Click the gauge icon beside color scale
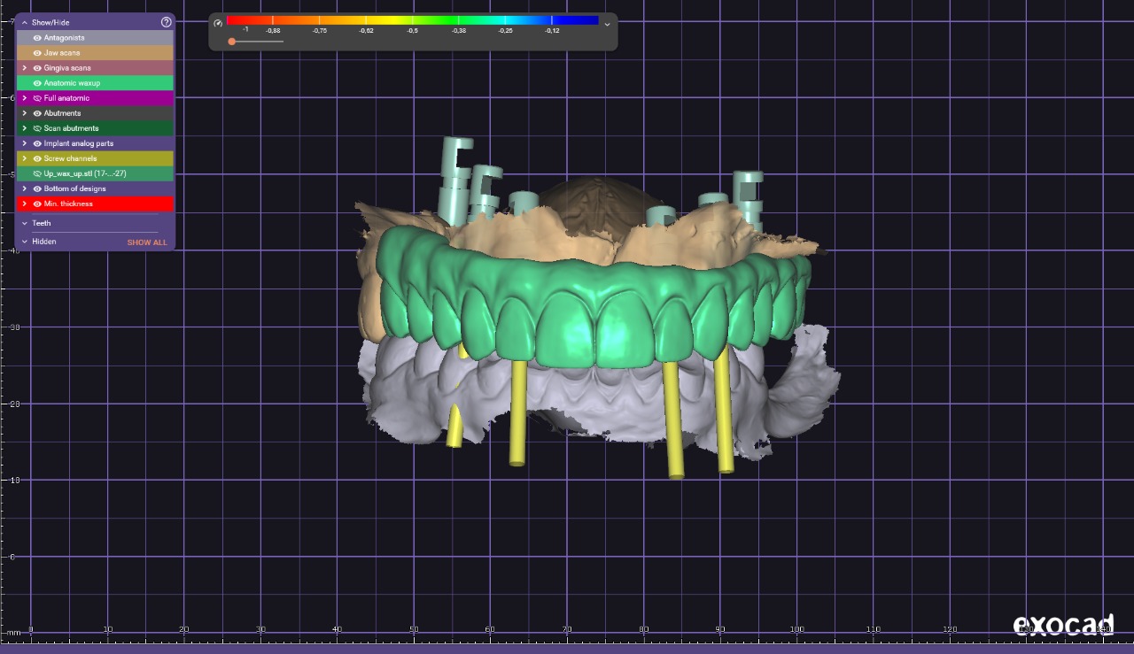Viewport: 1134px width, 654px height. [218, 23]
